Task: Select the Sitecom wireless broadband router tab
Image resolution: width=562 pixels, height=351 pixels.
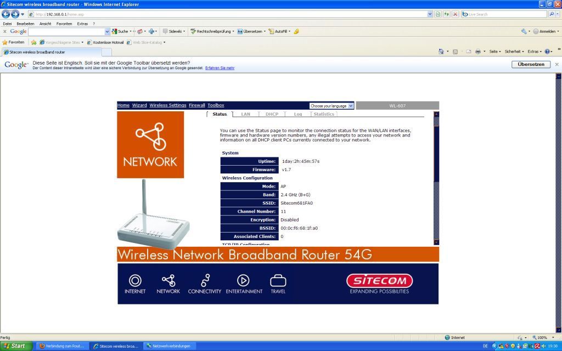Action: (x=51, y=52)
